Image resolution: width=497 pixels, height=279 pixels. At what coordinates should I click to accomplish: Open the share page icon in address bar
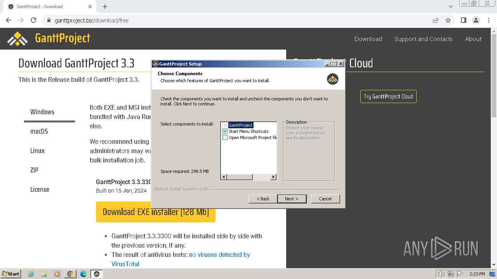[436, 20]
